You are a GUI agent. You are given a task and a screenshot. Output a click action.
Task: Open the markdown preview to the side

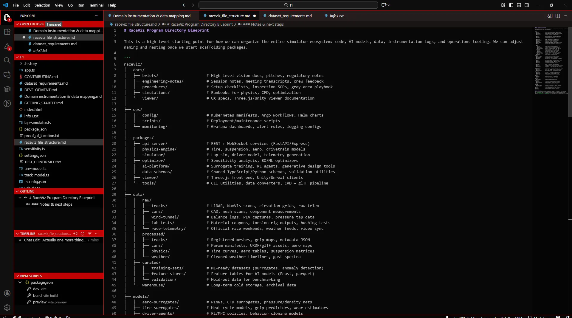550,16
